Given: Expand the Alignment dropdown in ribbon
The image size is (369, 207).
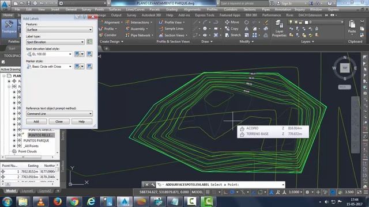Looking at the screenshot, I should tap(122, 22).
